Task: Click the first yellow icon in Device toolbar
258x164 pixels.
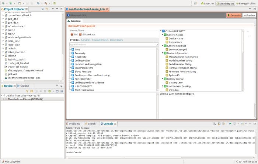Action: [27, 91]
